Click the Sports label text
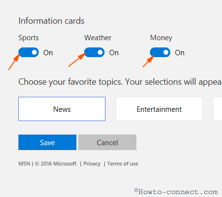This screenshot has width=222, height=197. click(x=29, y=38)
